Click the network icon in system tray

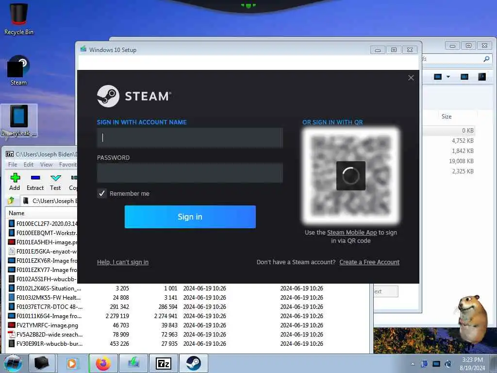(436, 364)
